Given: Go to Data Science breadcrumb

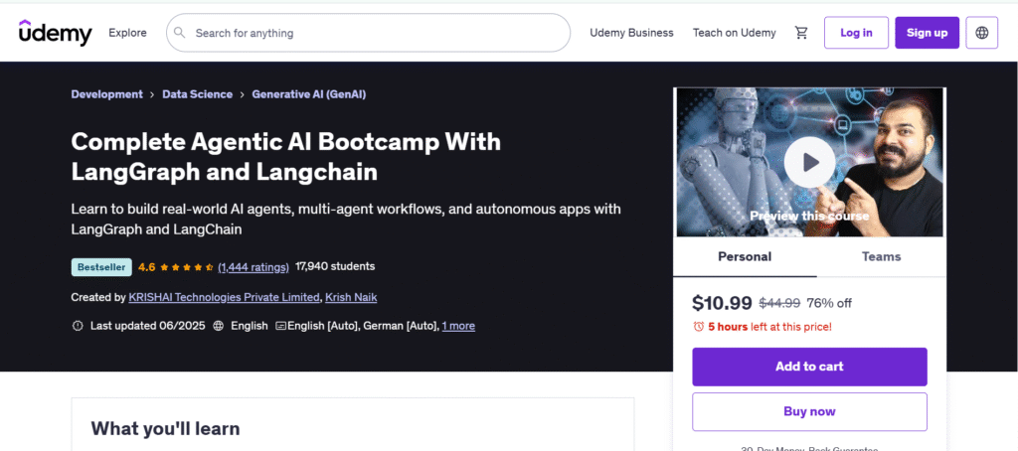Looking at the screenshot, I should pos(198,94).
